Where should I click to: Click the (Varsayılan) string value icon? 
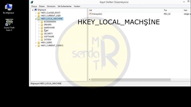click(90, 14)
